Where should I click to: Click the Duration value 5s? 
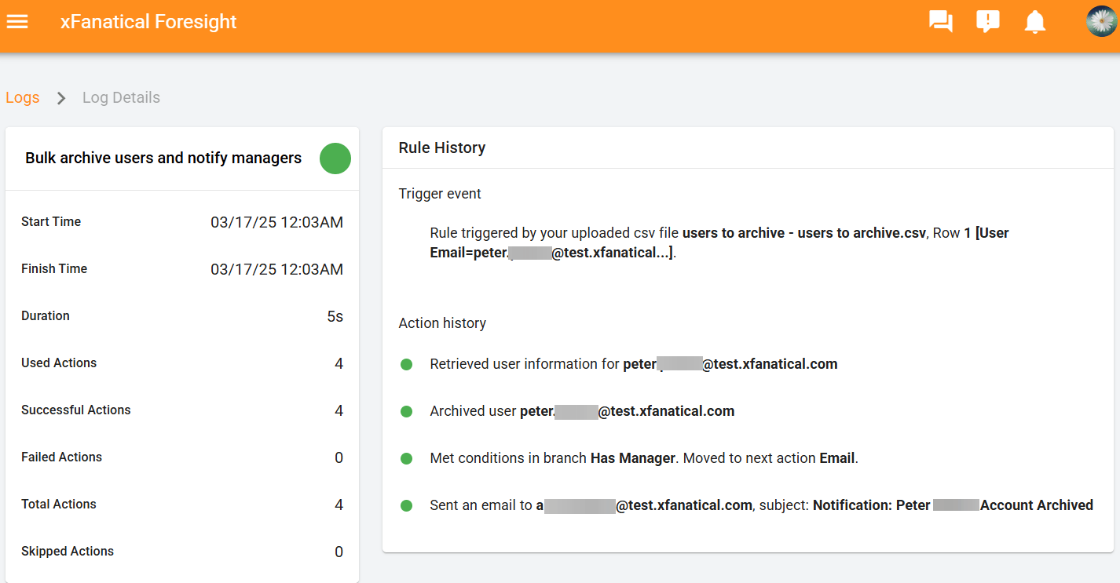pos(335,316)
